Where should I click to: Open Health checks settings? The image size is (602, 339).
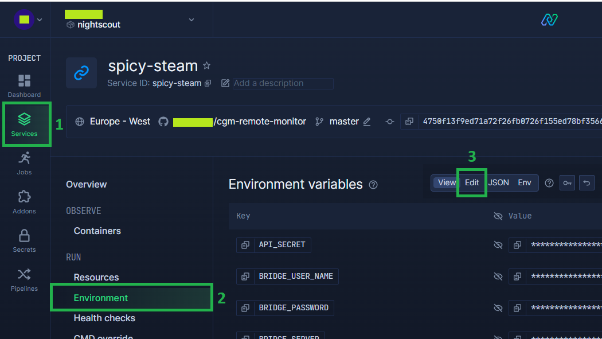(104, 318)
